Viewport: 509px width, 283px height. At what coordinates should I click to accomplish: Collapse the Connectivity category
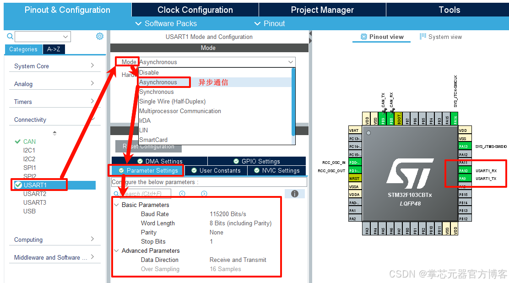[54, 120]
